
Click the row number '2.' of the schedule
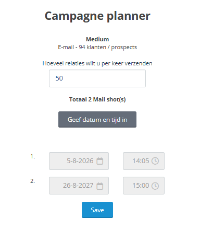[x=32, y=181]
